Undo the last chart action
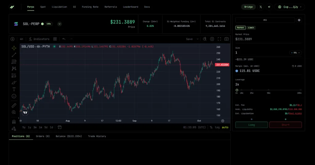This screenshot has width=315, height=165. point(64,39)
